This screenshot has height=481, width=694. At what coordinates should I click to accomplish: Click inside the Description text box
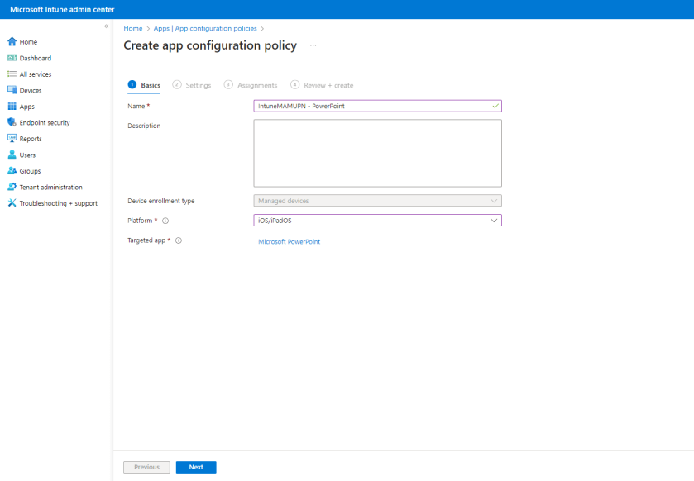click(x=377, y=153)
